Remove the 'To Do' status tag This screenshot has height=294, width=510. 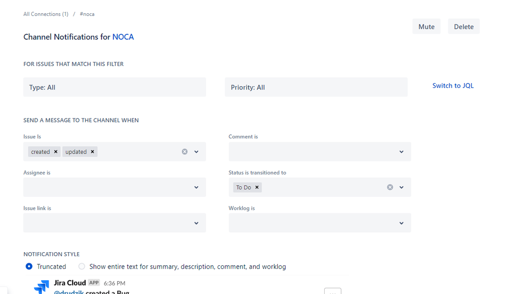point(257,187)
